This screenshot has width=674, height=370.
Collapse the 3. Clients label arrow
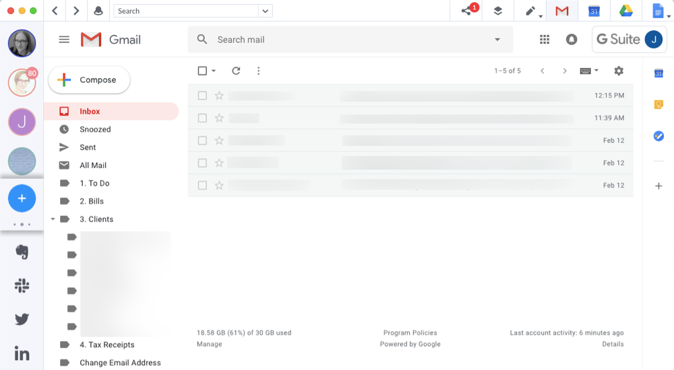[x=53, y=219]
